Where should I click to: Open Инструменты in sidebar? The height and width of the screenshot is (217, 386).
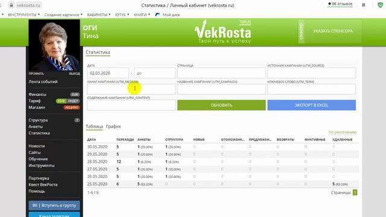click(42, 166)
